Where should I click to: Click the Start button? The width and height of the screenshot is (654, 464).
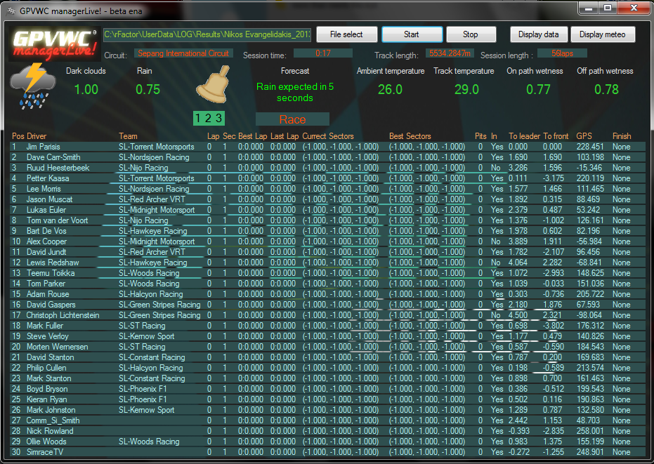[412, 34]
